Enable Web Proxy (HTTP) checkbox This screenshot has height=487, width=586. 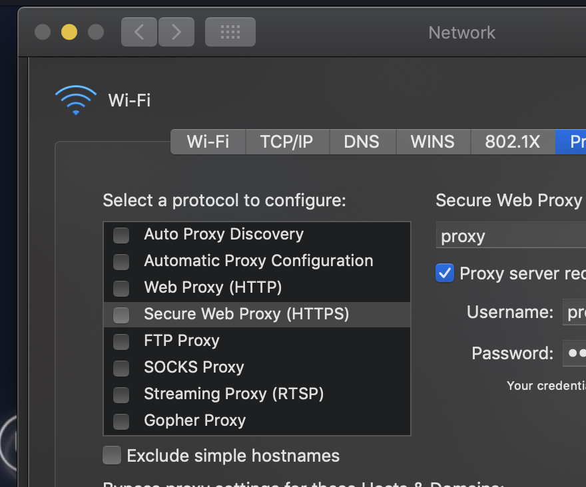click(121, 288)
